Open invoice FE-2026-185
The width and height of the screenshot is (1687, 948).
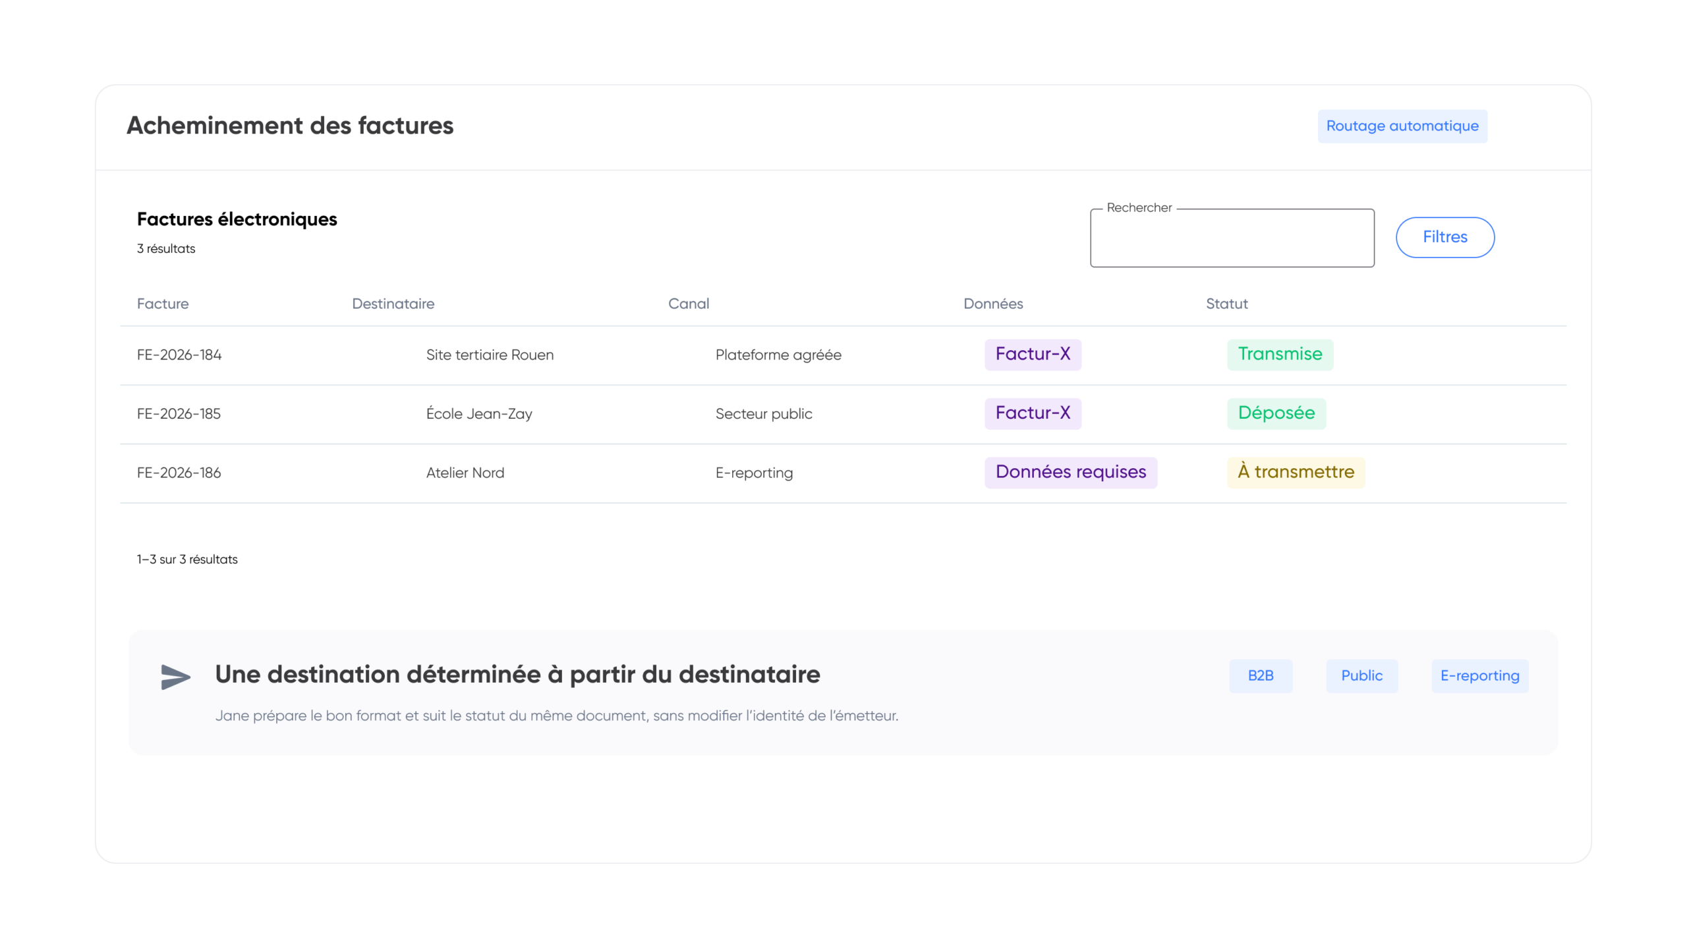tap(179, 413)
